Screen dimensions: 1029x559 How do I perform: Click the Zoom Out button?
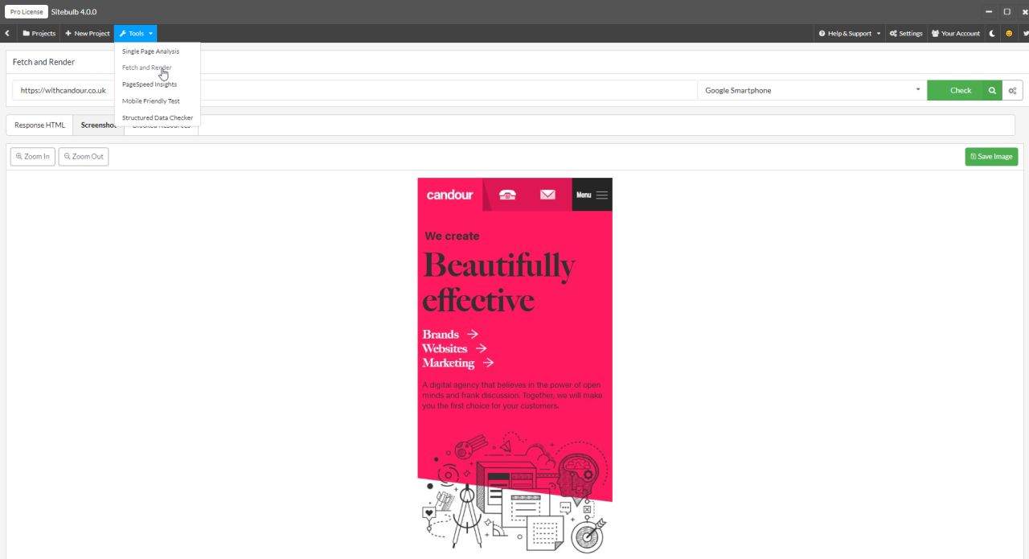point(84,157)
